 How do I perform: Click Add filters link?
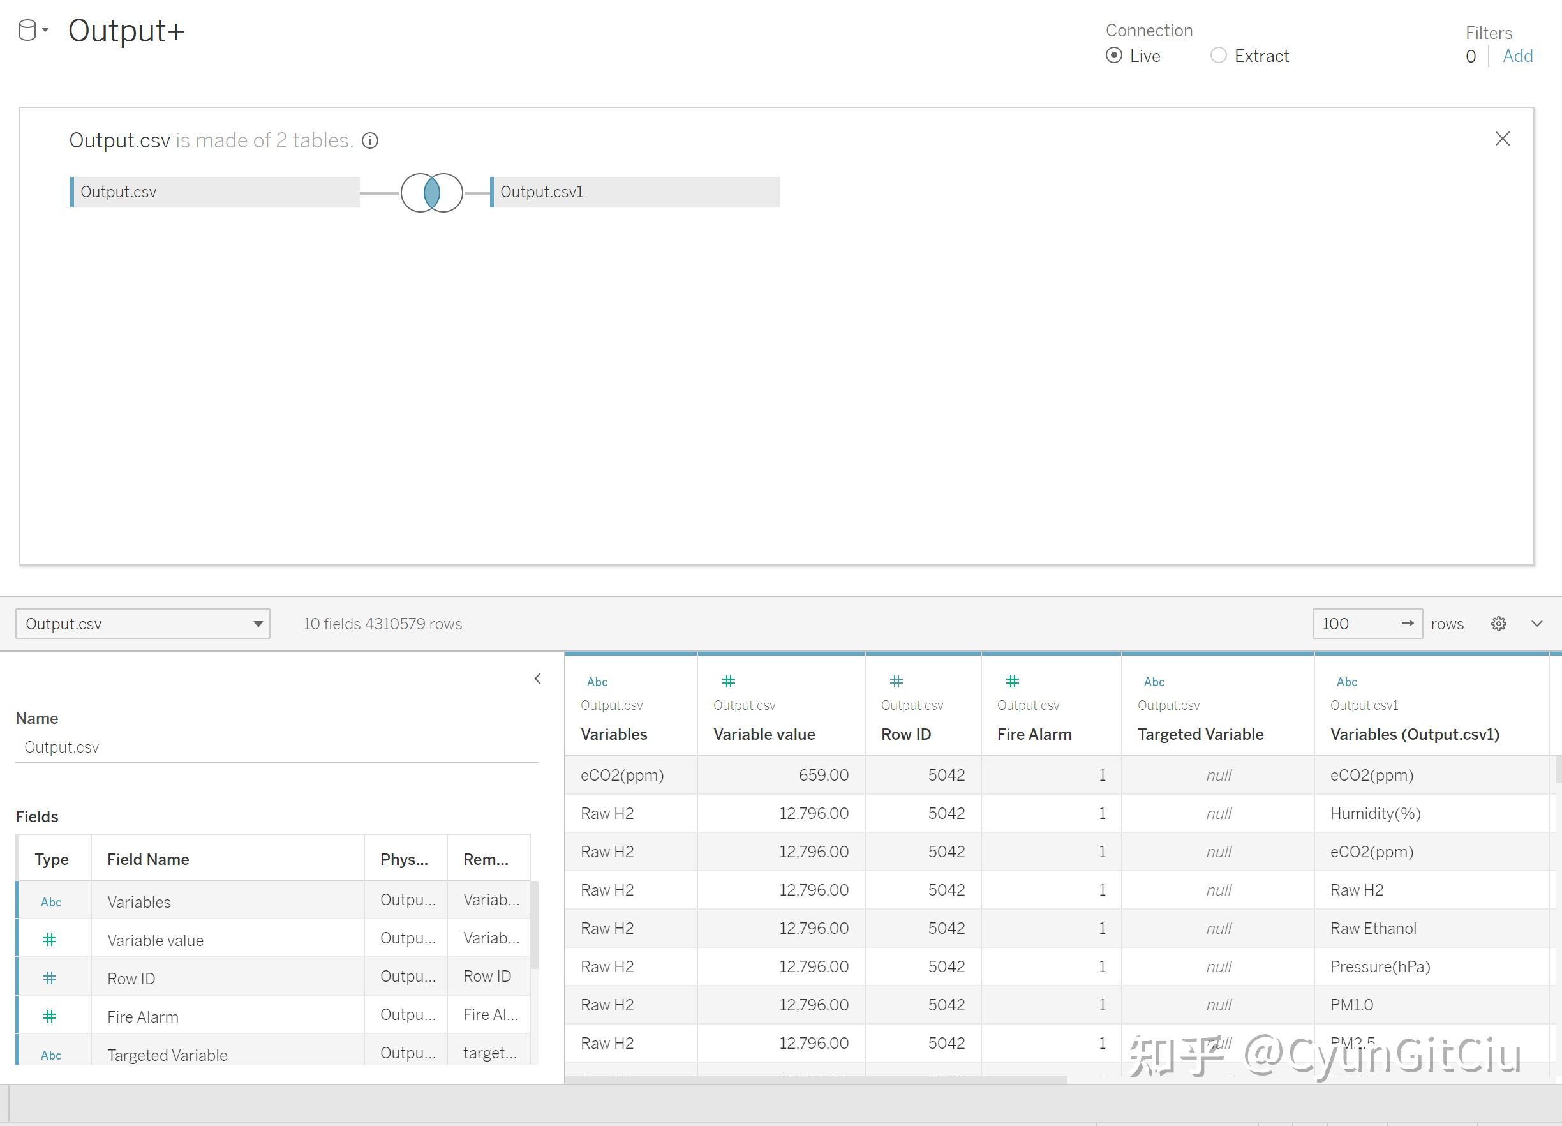[x=1517, y=57]
